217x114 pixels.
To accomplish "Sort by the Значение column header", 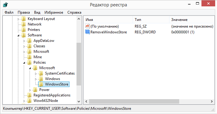I will coord(192,20).
